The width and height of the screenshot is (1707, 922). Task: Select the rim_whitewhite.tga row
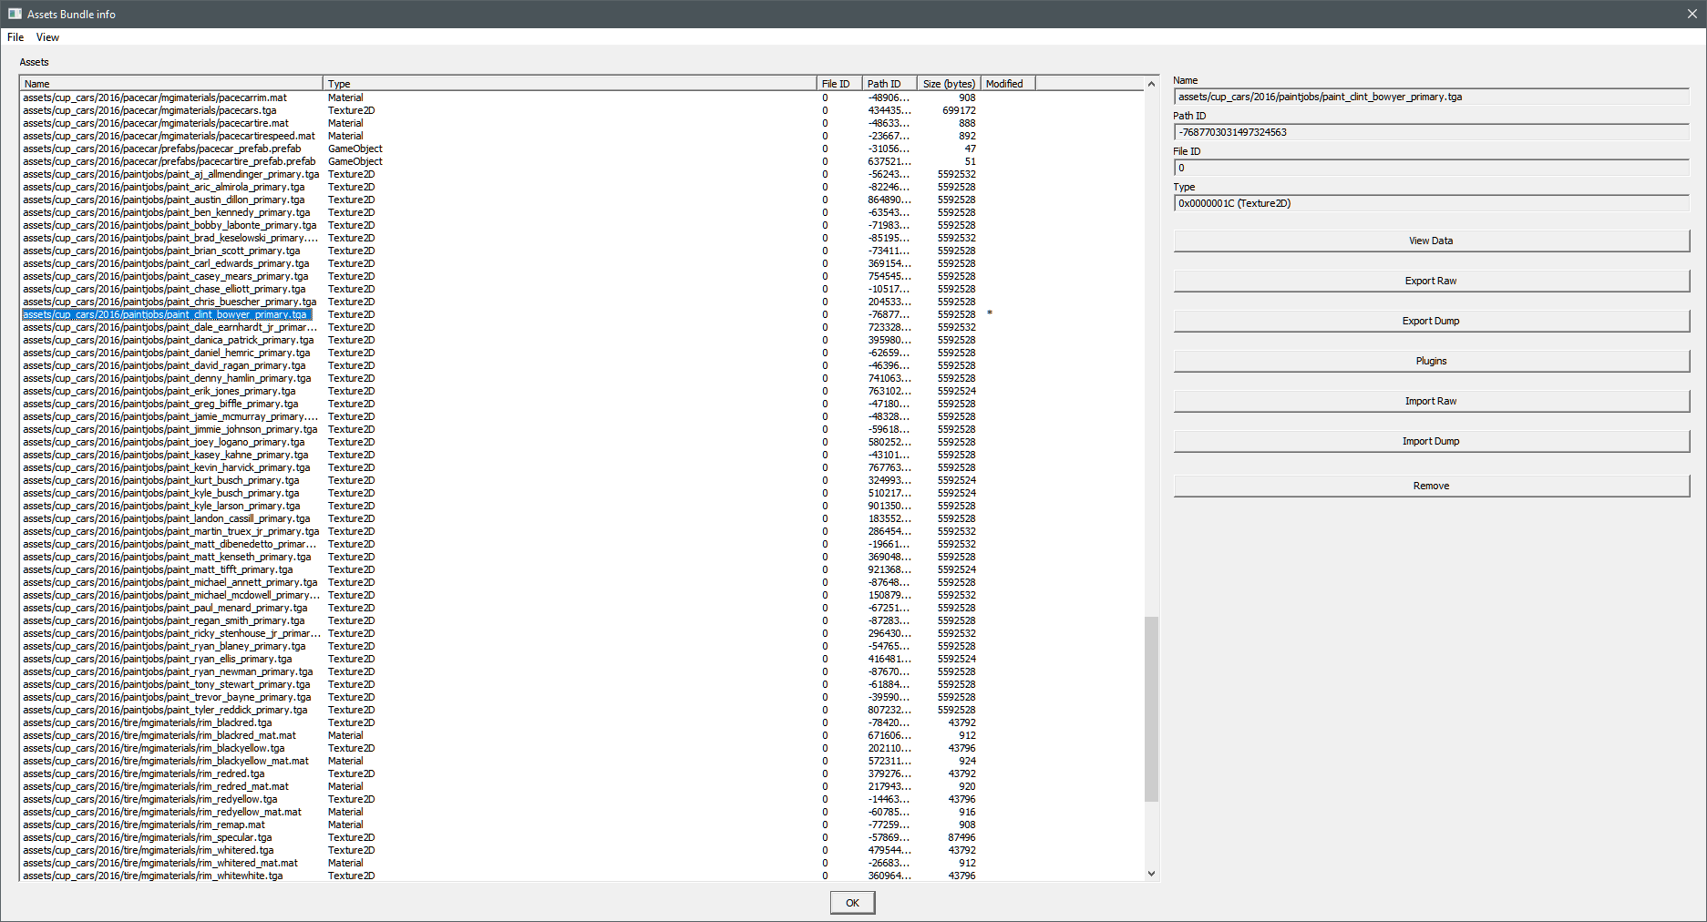(x=581, y=876)
